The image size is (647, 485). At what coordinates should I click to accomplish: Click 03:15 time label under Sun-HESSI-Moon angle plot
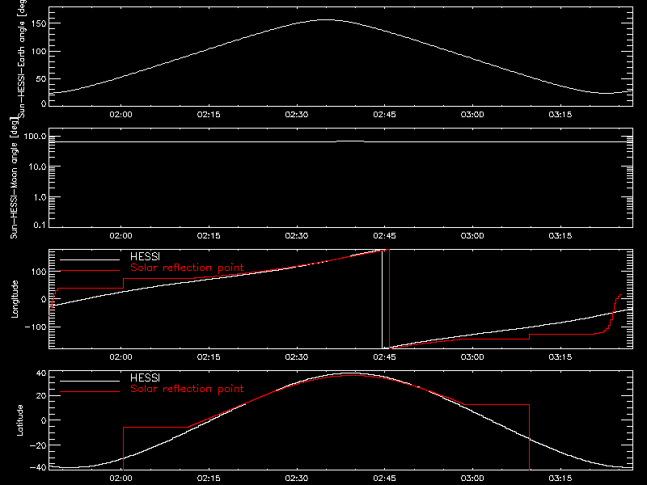click(x=560, y=236)
